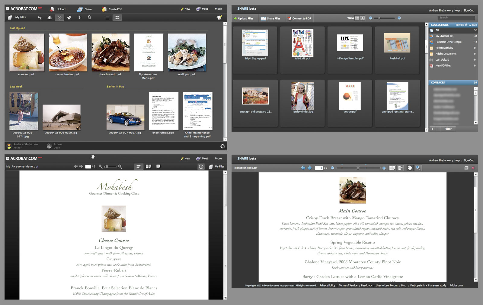The height and width of the screenshot is (305, 483).
Task: Toggle the large tile View option in Share
Action: point(363,18)
